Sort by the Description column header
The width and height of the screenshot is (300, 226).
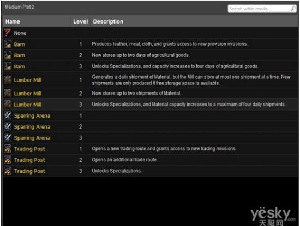coord(108,21)
